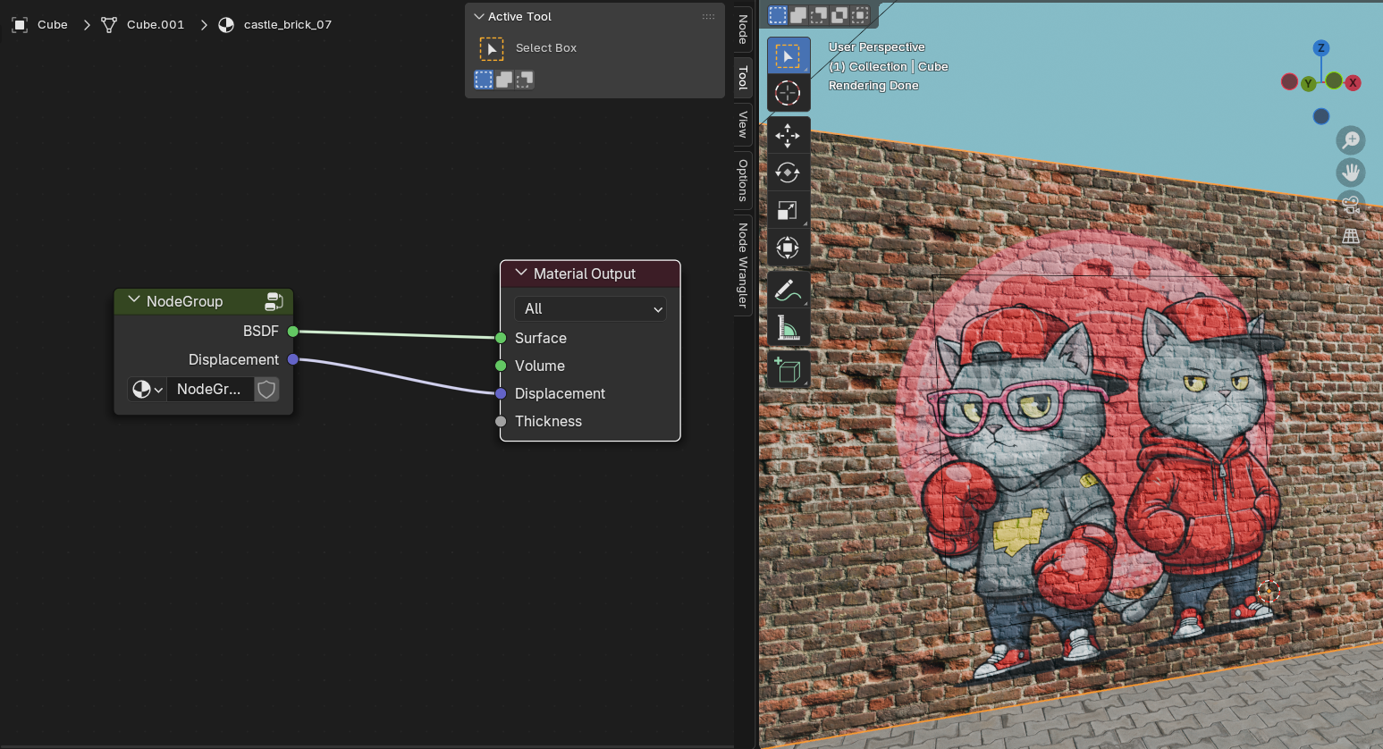Enable Intersect selection mode in viewport header
Screen dimensions: 1383x749
point(860,15)
